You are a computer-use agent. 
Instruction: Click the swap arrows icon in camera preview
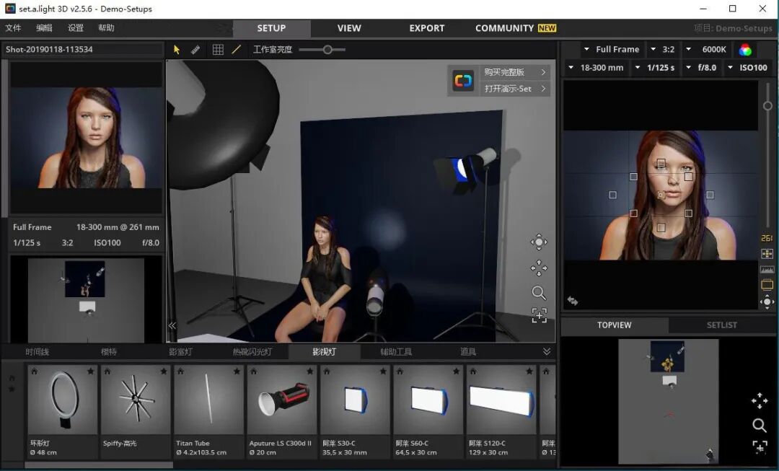pyautogui.click(x=573, y=301)
